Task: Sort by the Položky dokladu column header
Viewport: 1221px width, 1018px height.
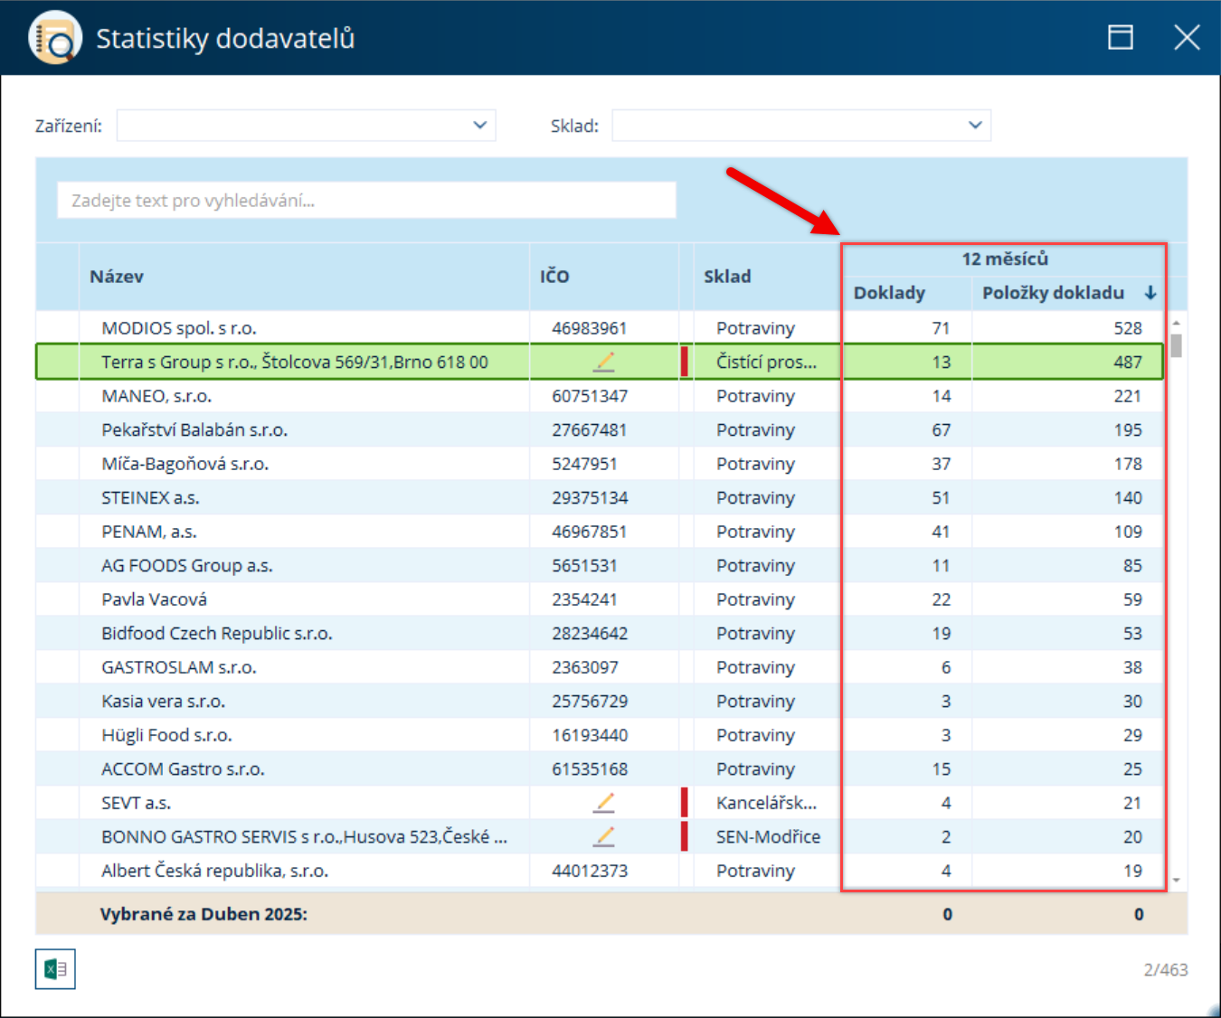Action: tap(1053, 293)
